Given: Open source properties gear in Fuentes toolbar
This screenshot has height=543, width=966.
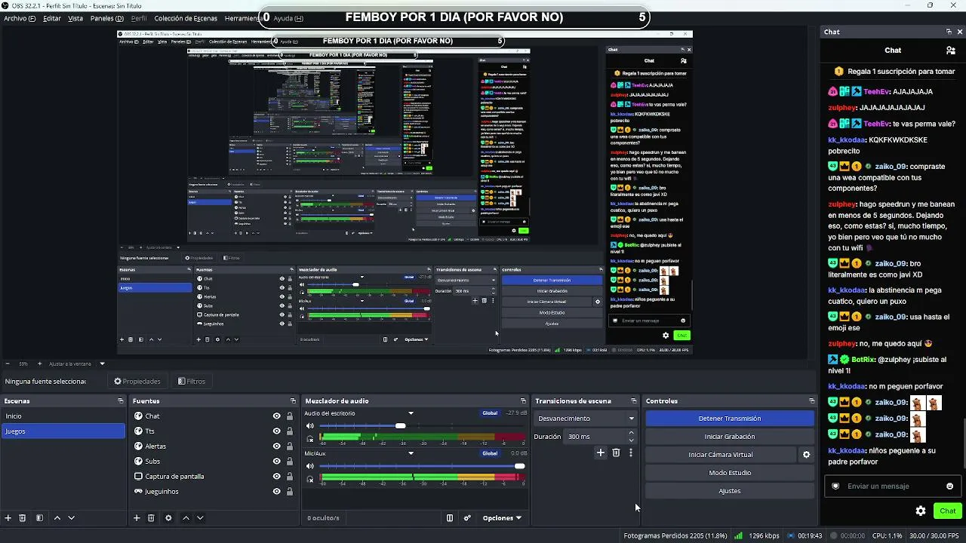Looking at the screenshot, I should tap(168, 518).
